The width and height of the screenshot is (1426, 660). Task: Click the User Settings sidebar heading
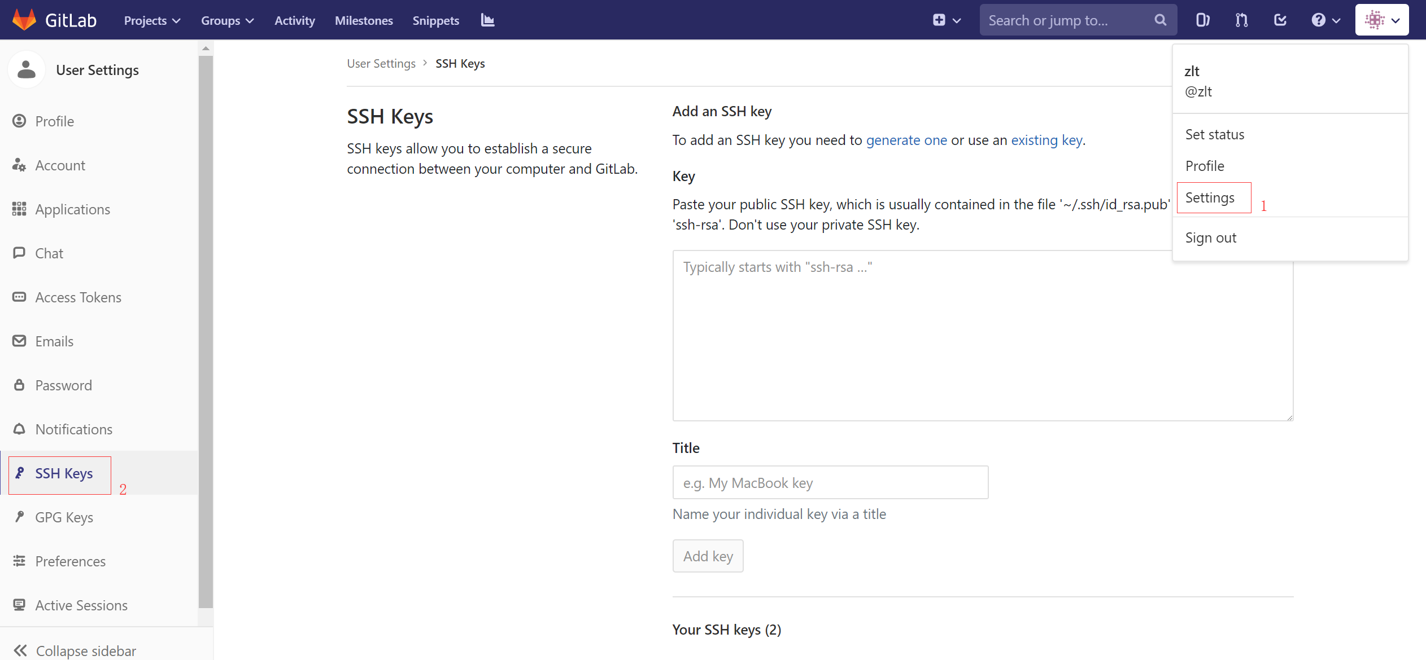(x=97, y=70)
